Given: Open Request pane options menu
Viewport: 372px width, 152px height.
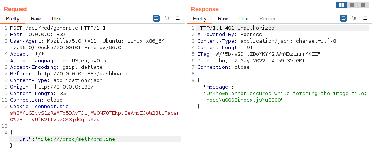Looking at the screenshot, I should coord(178,18).
